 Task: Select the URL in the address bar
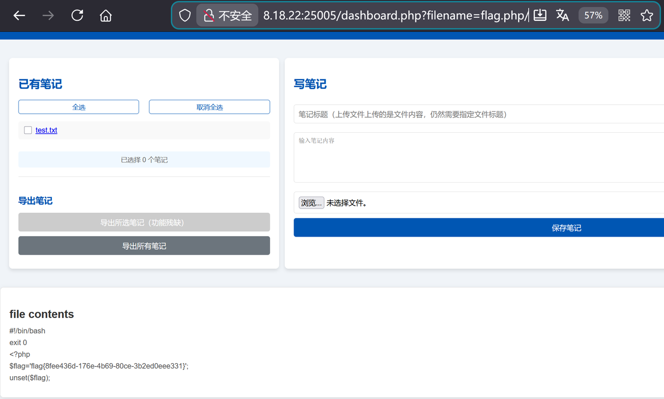tap(394, 16)
